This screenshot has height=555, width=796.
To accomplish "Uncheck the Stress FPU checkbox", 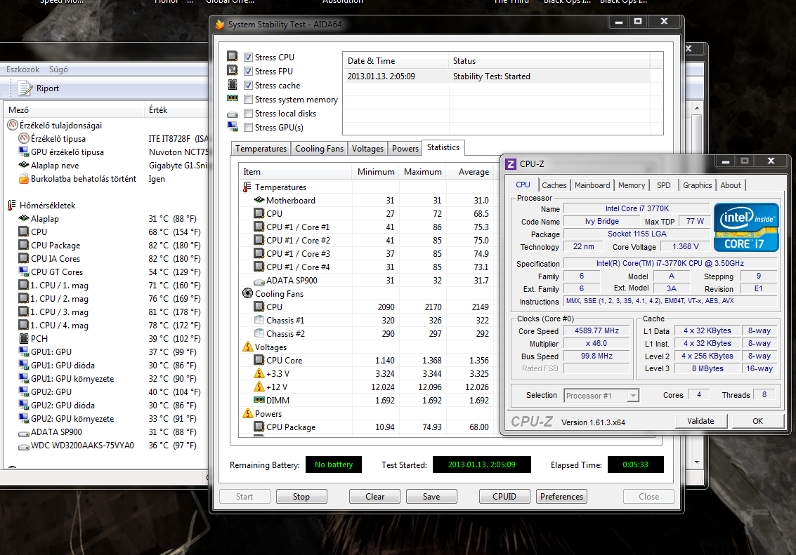I will pyautogui.click(x=248, y=72).
